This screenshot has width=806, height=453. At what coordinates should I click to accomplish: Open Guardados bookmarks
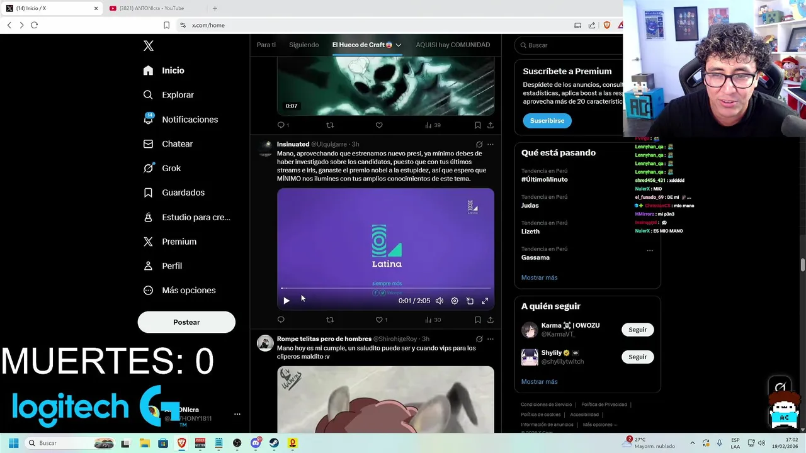point(174,193)
